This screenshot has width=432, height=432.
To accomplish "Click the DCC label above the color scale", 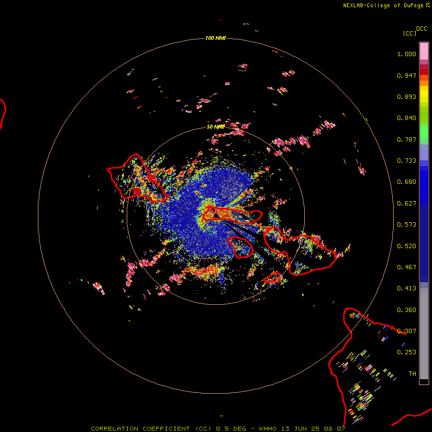I will (421, 29).
